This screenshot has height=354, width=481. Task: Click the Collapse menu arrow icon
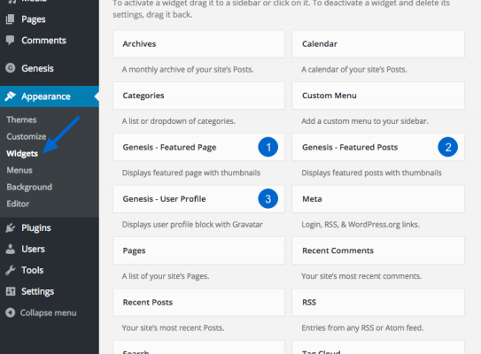pos(10,312)
